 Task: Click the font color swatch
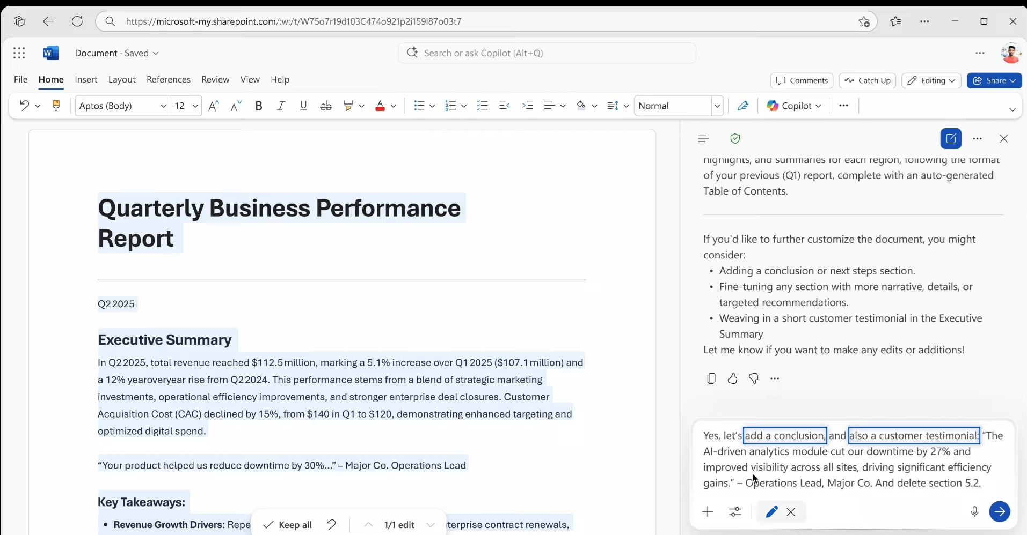[380, 106]
